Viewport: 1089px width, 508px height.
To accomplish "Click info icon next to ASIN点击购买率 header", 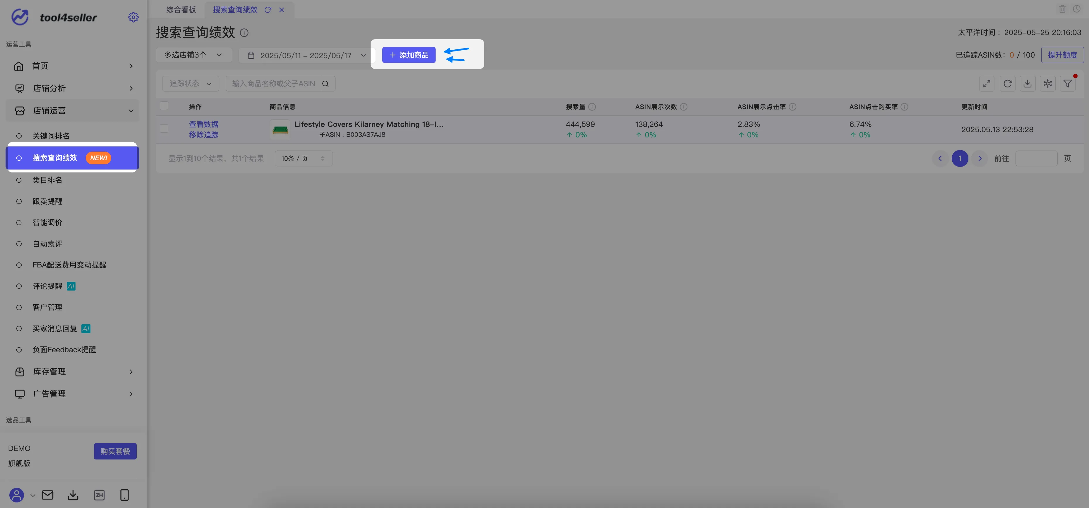I will click(904, 107).
